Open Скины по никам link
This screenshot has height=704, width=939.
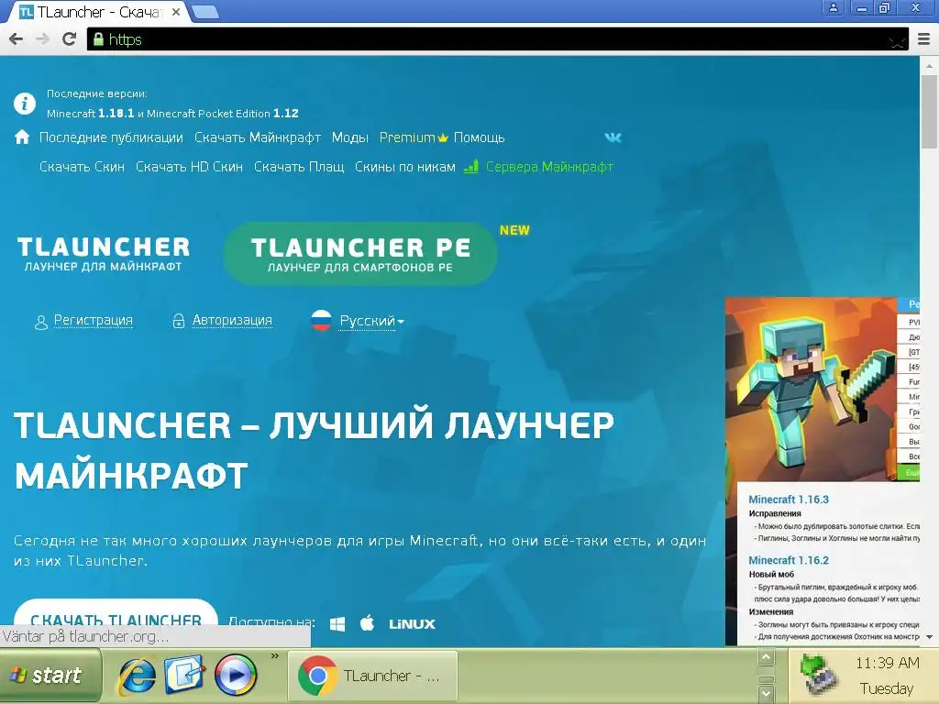pyautogui.click(x=404, y=167)
